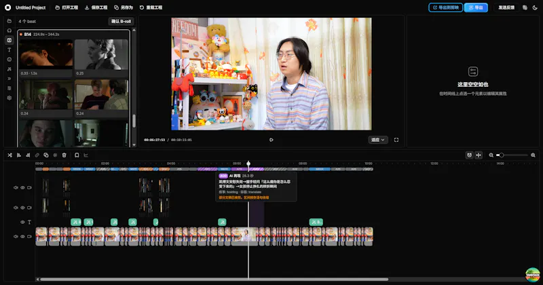
Task: Click the T icon on text track
Action: point(29,222)
